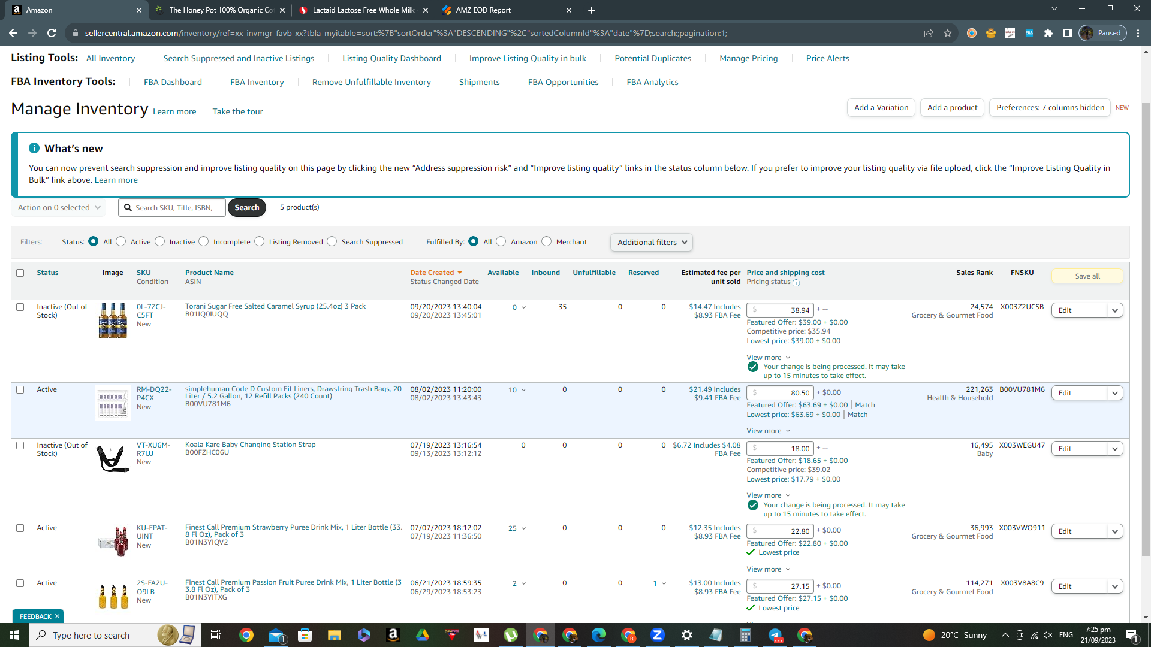Show the Pricing status info tooltip

pos(796,283)
